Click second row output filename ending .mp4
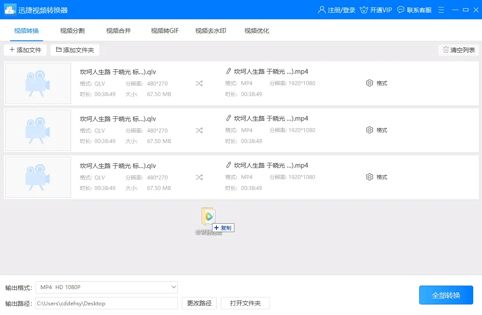 (x=271, y=118)
